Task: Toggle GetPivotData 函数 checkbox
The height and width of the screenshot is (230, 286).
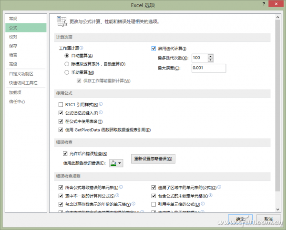Action: (x=61, y=130)
